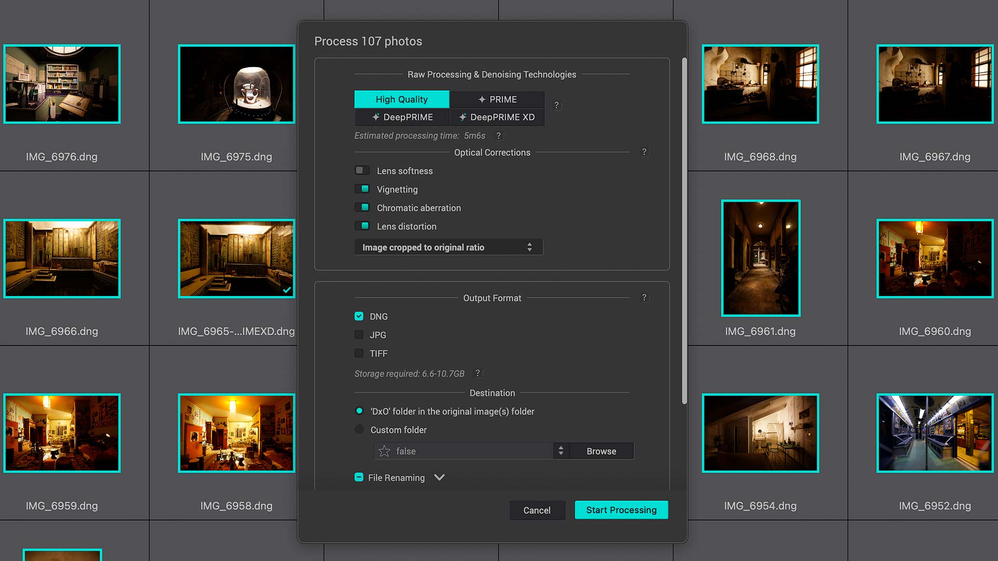Viewport: 998px width, 561px height.
Task: Open help for Optical Corrections
Action: [x=645, y=152]
